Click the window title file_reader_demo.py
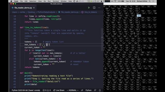 pos(56,4)
